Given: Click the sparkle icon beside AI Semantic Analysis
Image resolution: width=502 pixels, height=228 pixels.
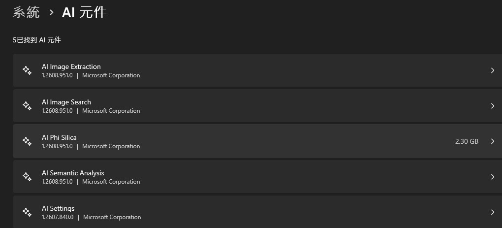Looking at the screenshot, I should point(27,177).
